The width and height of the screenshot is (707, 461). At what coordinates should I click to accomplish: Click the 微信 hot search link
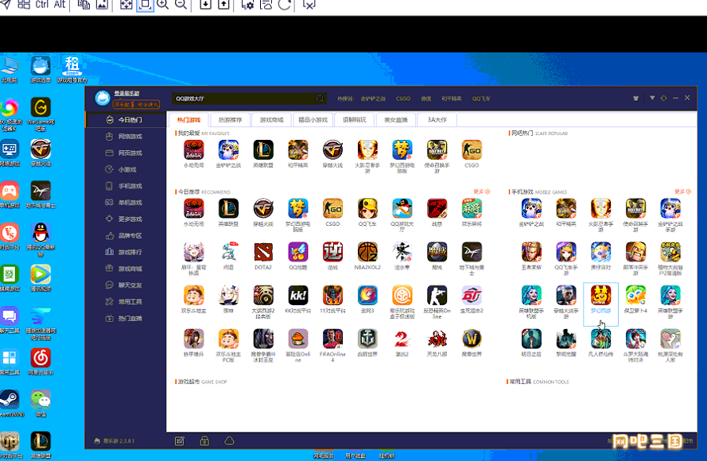426,99
